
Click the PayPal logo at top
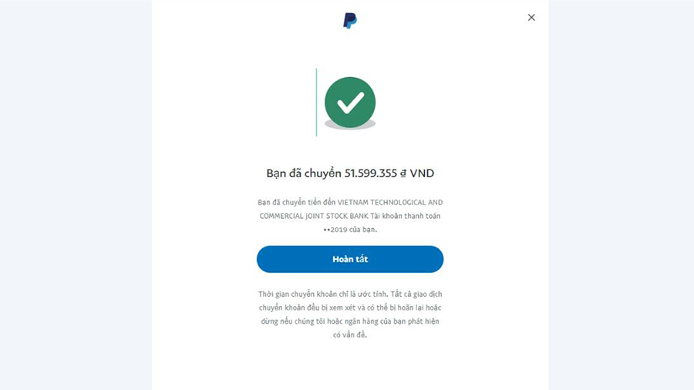pos(349,20)
